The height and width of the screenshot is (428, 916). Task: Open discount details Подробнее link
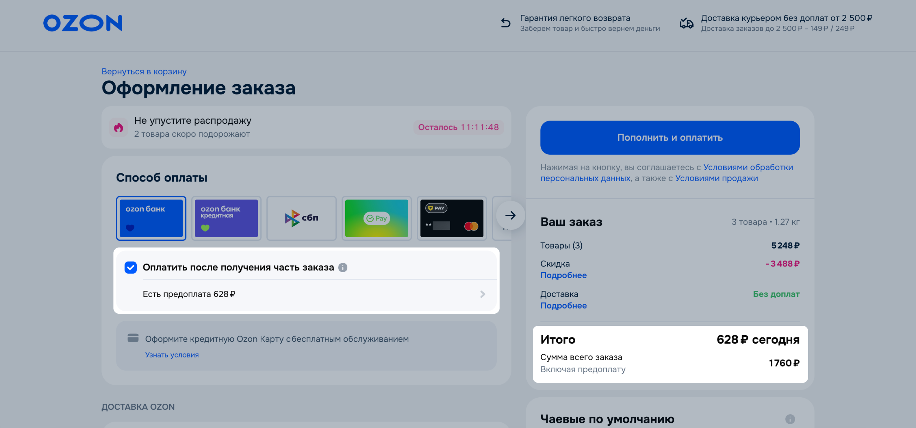563,275
